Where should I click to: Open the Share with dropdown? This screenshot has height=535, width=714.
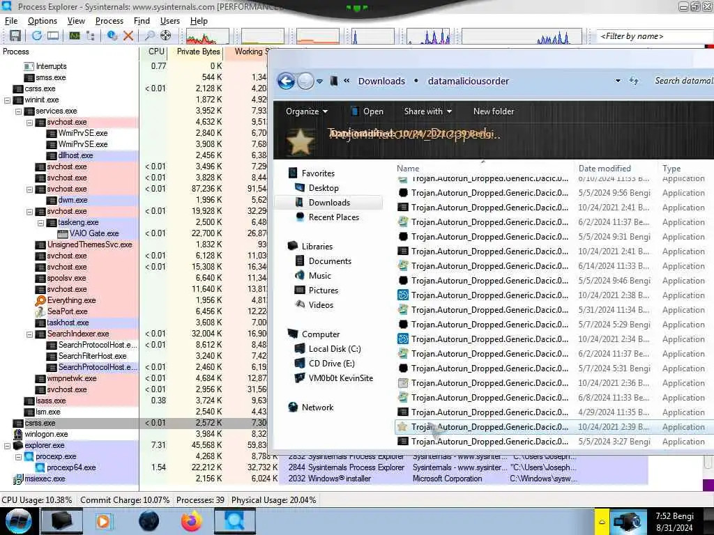click(x=427, y=111)
